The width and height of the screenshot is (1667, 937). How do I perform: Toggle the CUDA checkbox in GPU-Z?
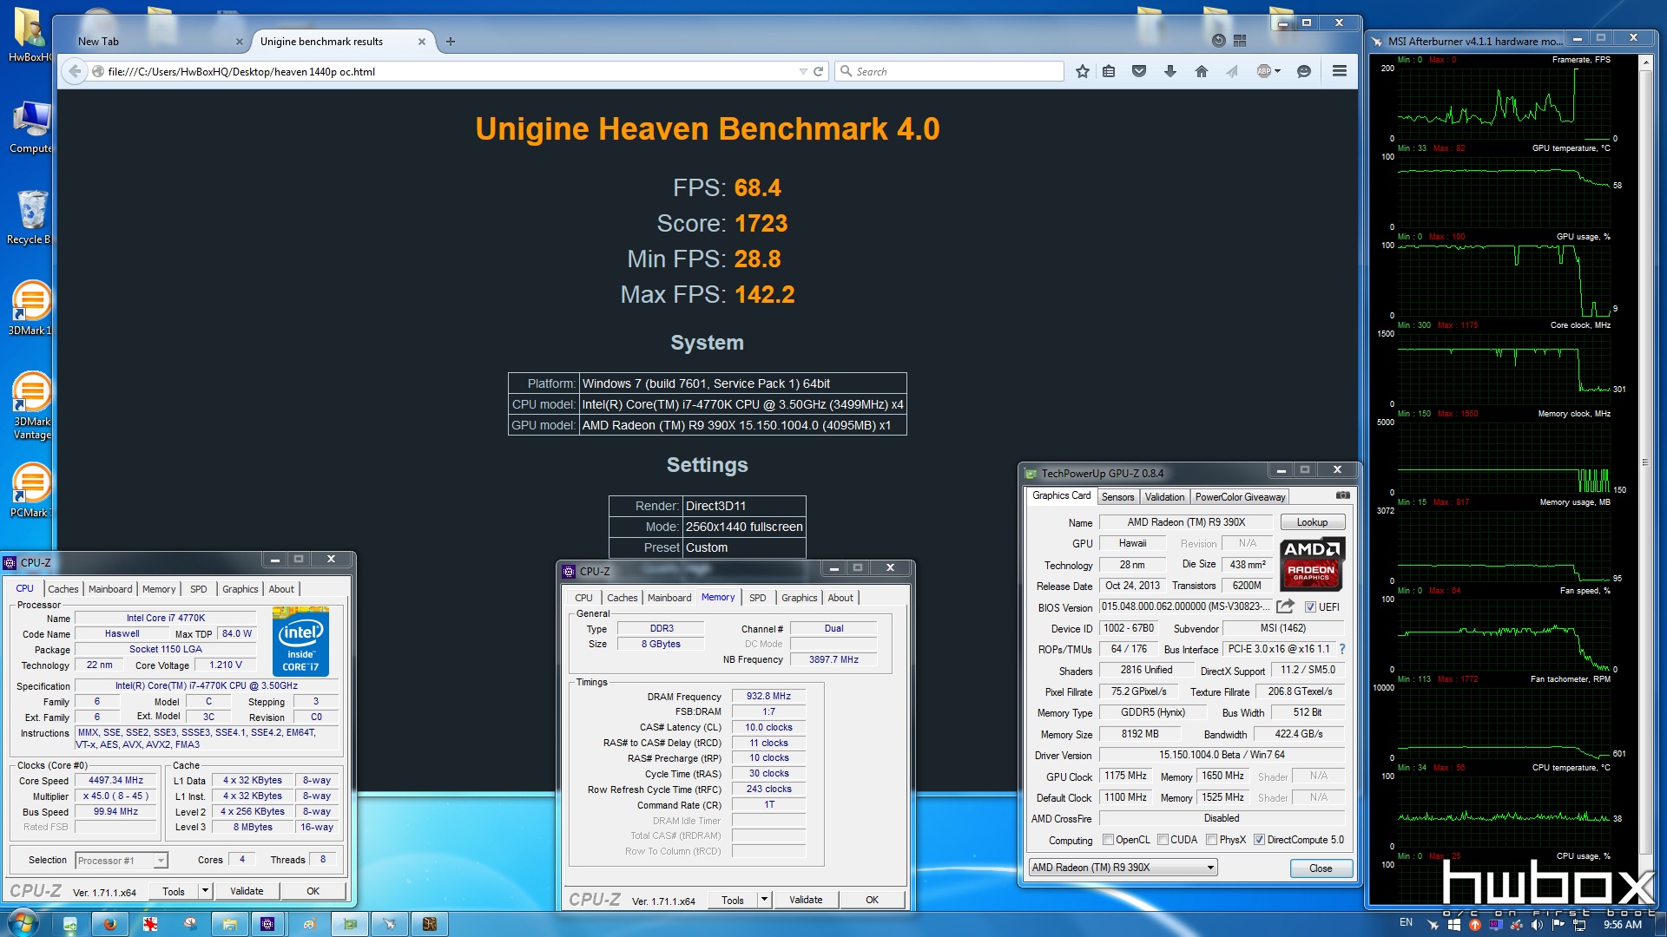[1163, 840]
